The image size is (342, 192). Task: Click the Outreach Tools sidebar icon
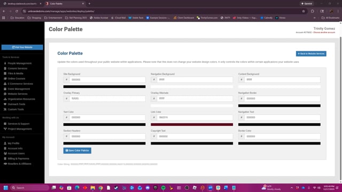(x=5, y=104)
